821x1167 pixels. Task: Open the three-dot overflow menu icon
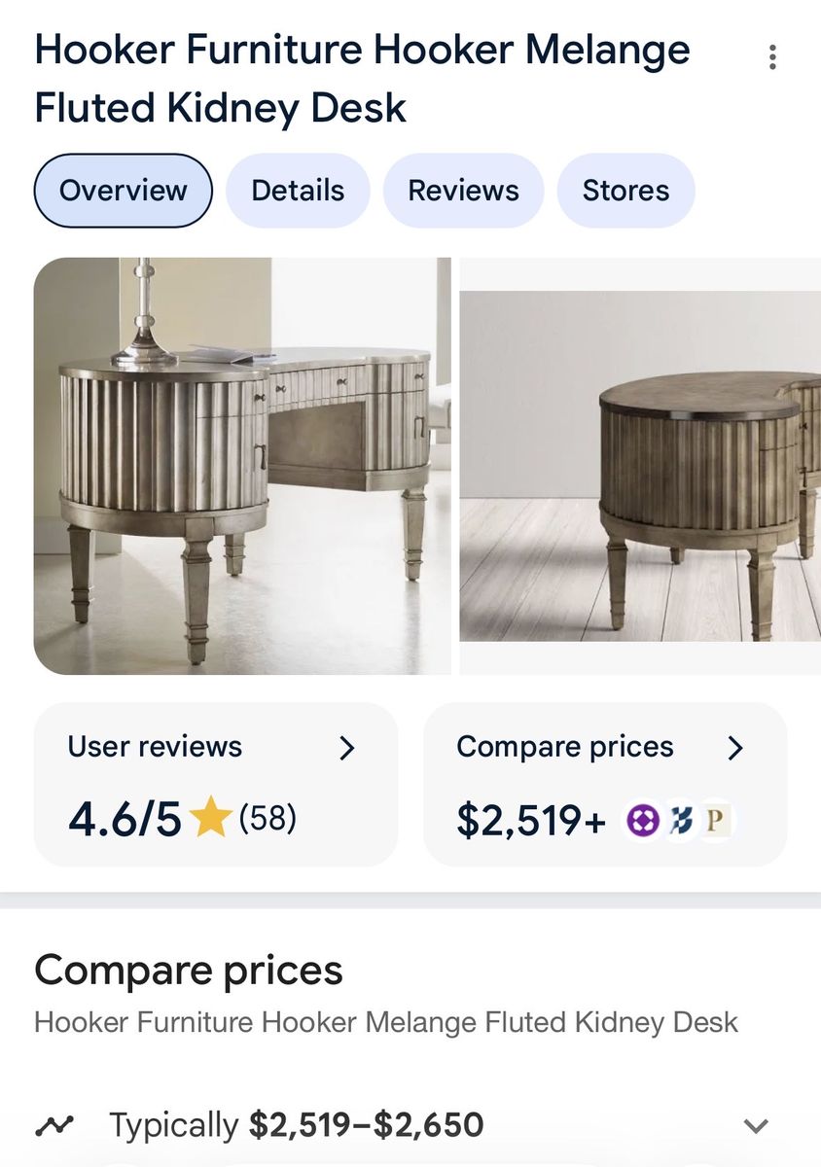(x=772, y=56)
